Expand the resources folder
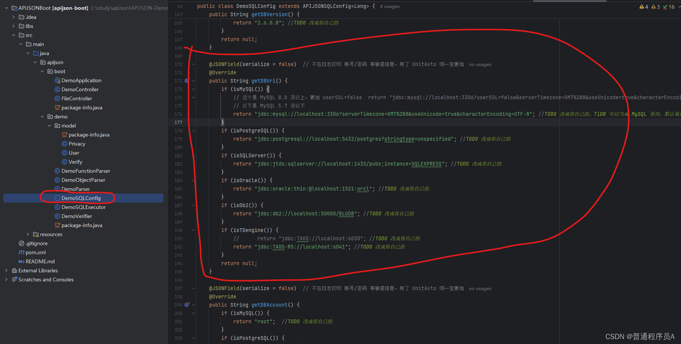Image resolution: width=681 pixels, height=344 pixels. tap(28, 234)
